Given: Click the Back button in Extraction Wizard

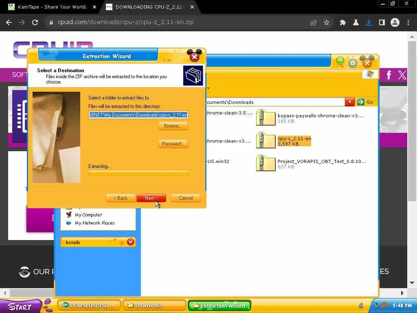Looking at the screenshot, I should [x=121, y=198].
